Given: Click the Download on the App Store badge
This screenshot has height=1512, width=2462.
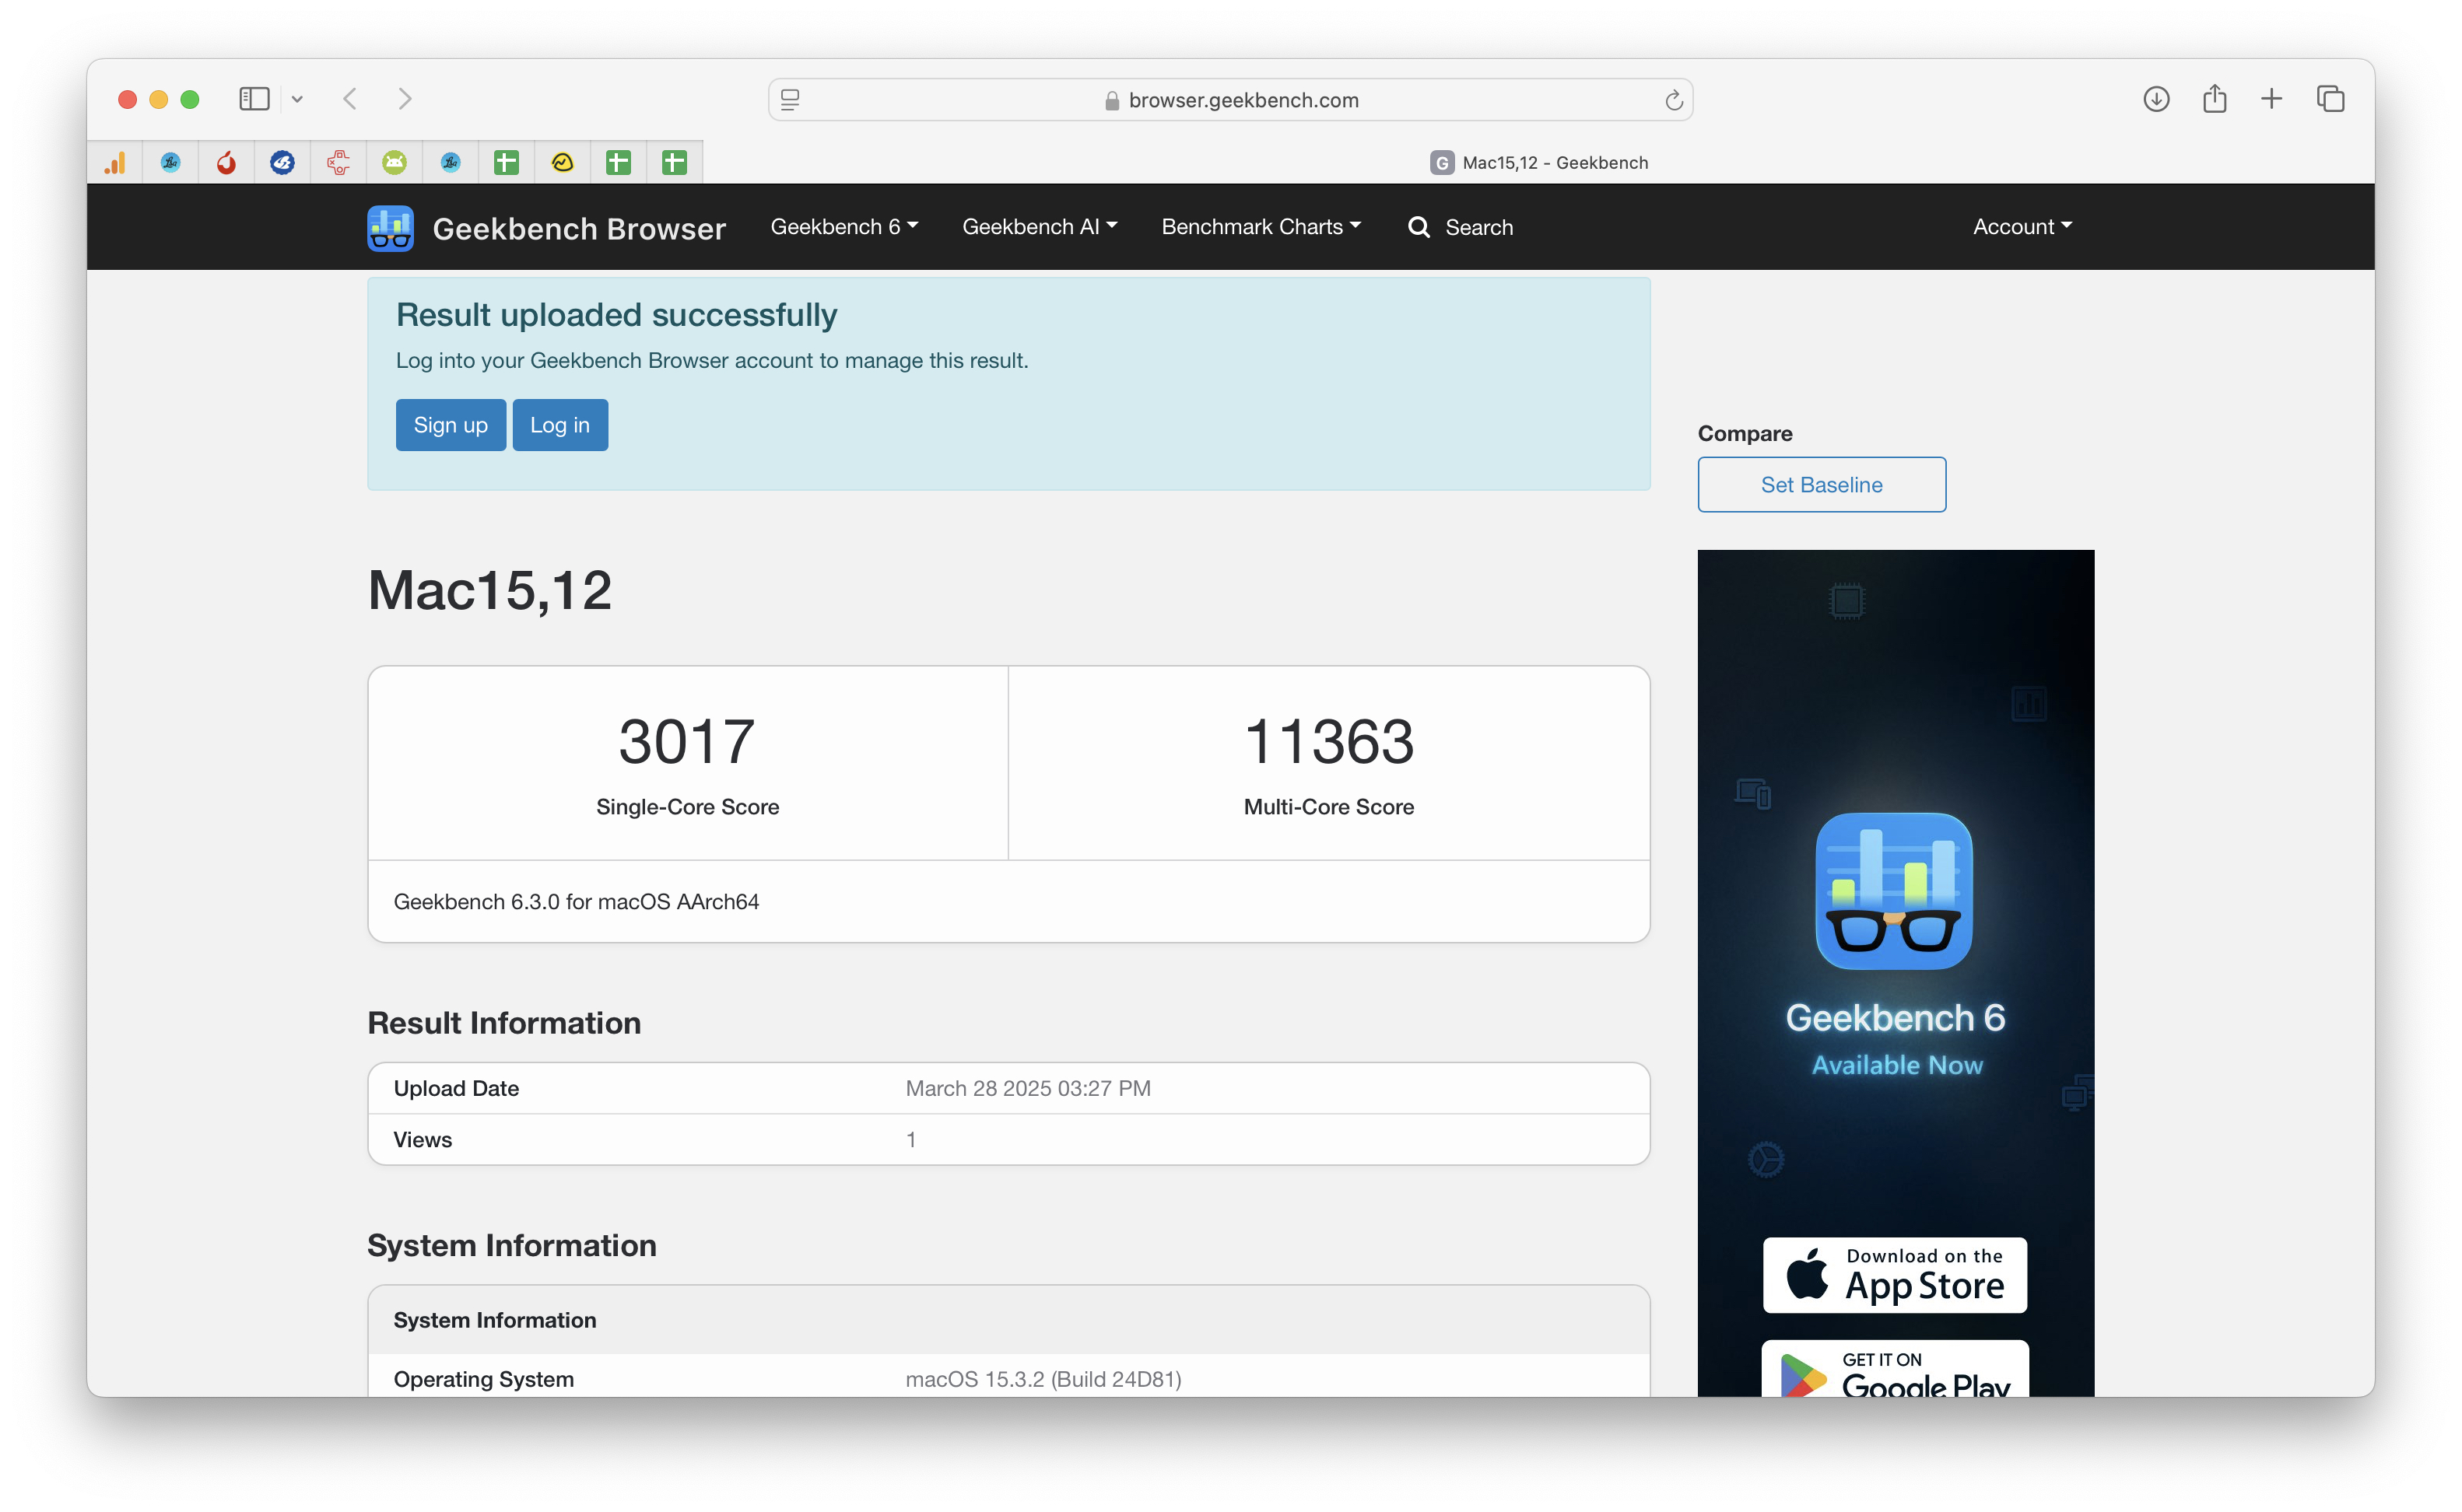Looking at the screenshot, I should click(1895, 1275).
